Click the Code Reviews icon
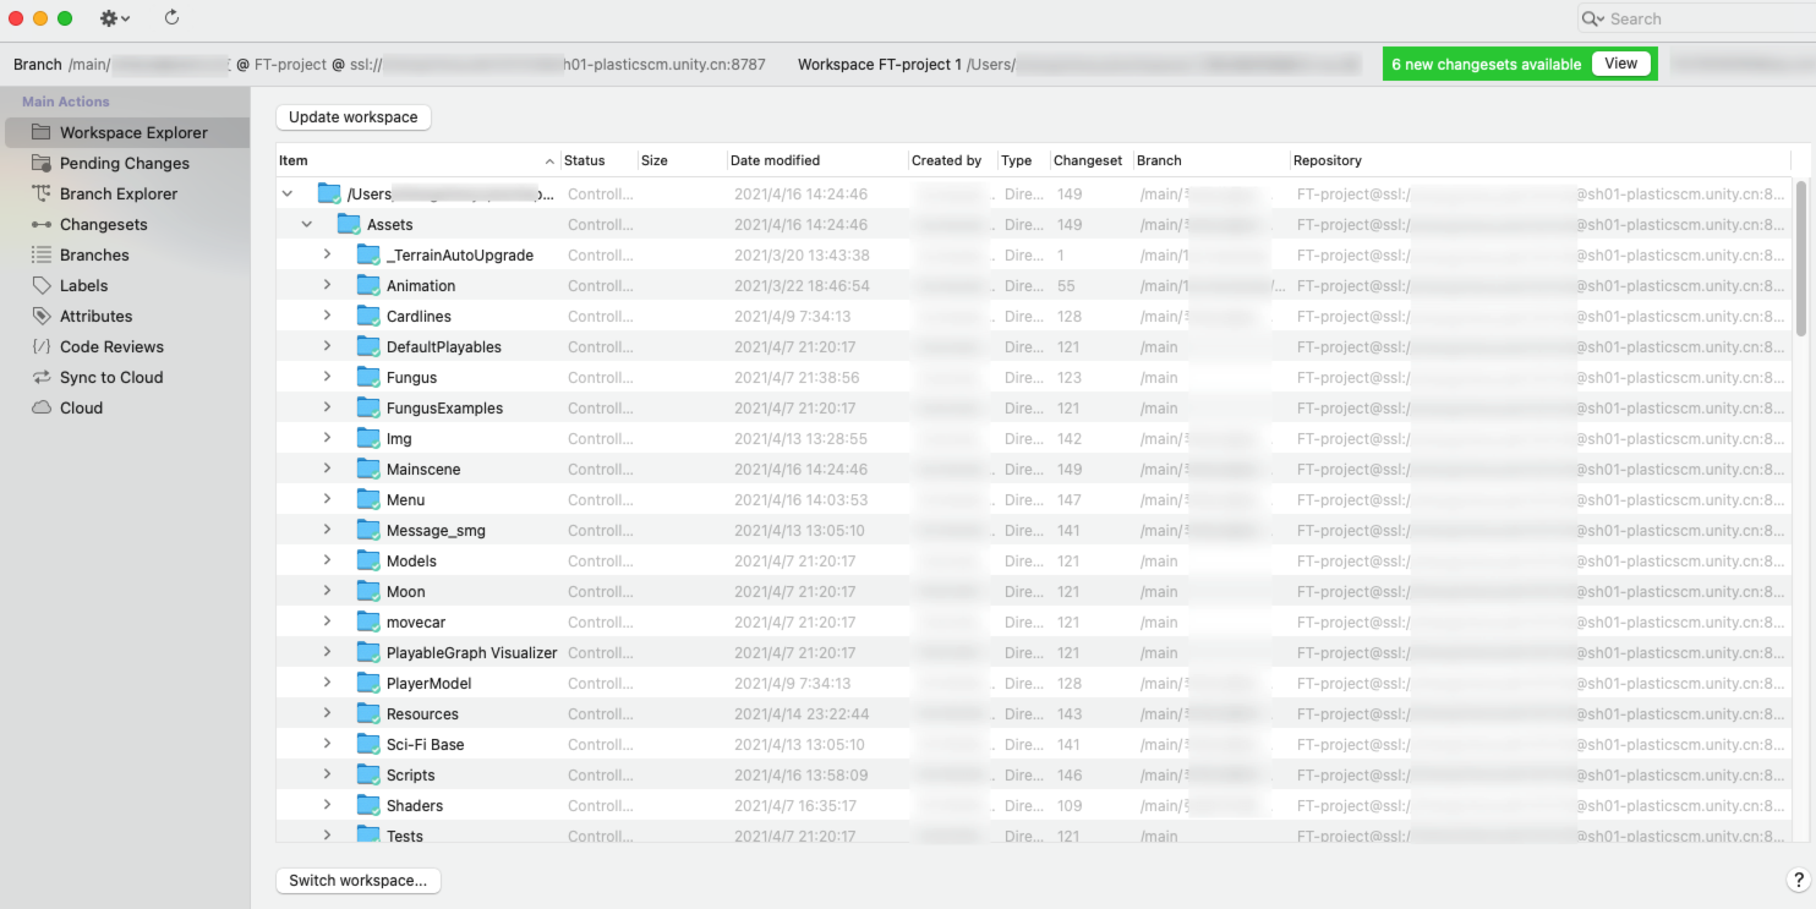This screenshot has width=1816, height=909. (x=42, y=347)
